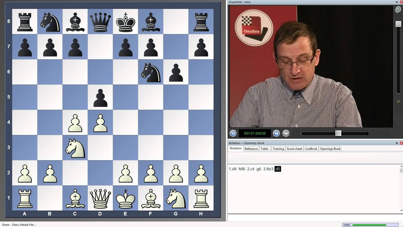Select the black knight on f6
This screenshot has height=227, width=403.
tap(150, 72)
